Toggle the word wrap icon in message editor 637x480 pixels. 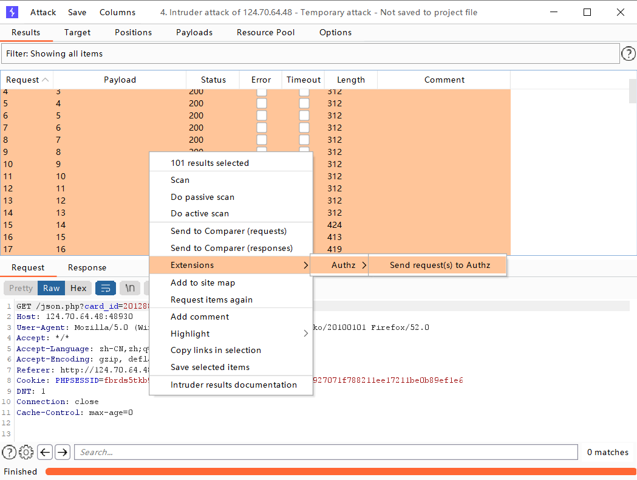[106, 288]
